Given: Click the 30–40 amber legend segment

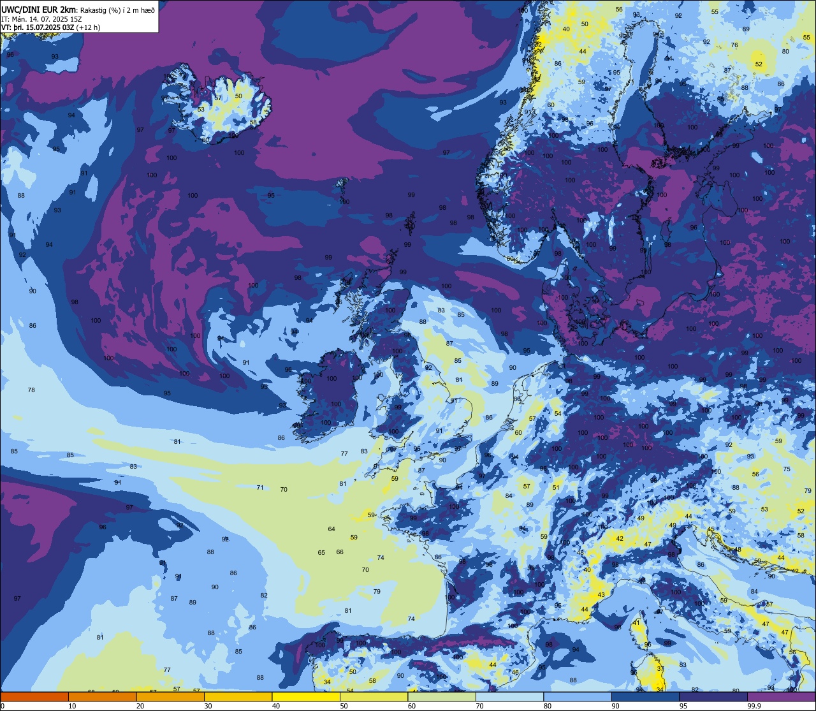Looking at the screenshot, I should (238, 696).
